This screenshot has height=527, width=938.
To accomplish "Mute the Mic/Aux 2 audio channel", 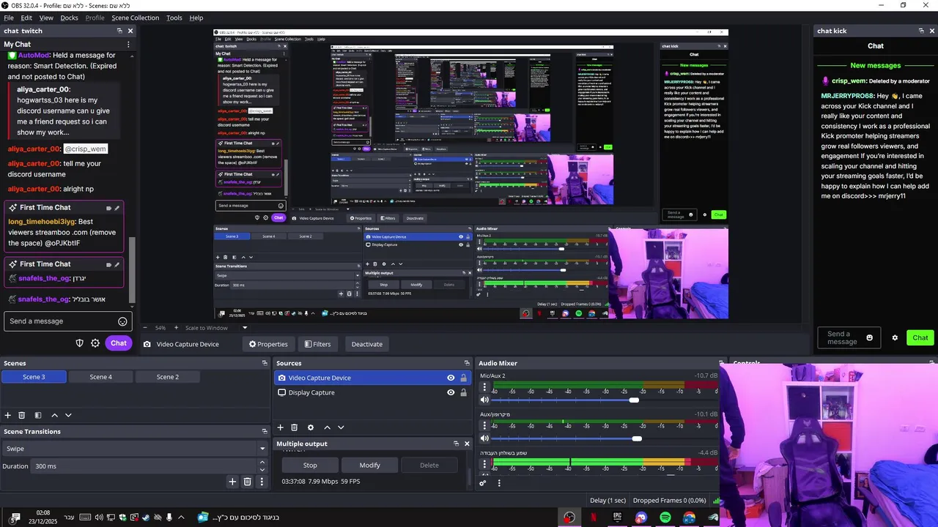I will 484,400.
